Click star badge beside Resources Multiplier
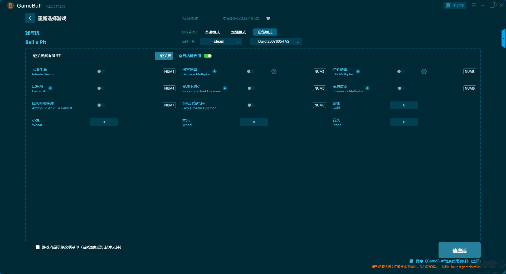The image size is (506, 274). (x=367, y=88)
